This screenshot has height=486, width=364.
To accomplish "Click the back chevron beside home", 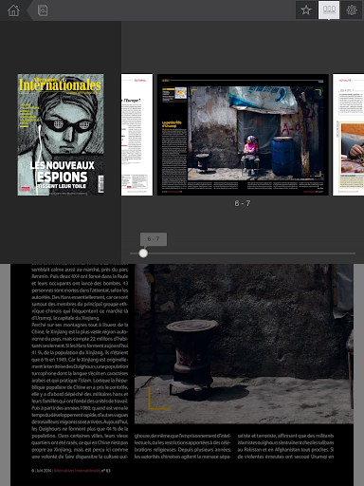I will tap(29, 10).
